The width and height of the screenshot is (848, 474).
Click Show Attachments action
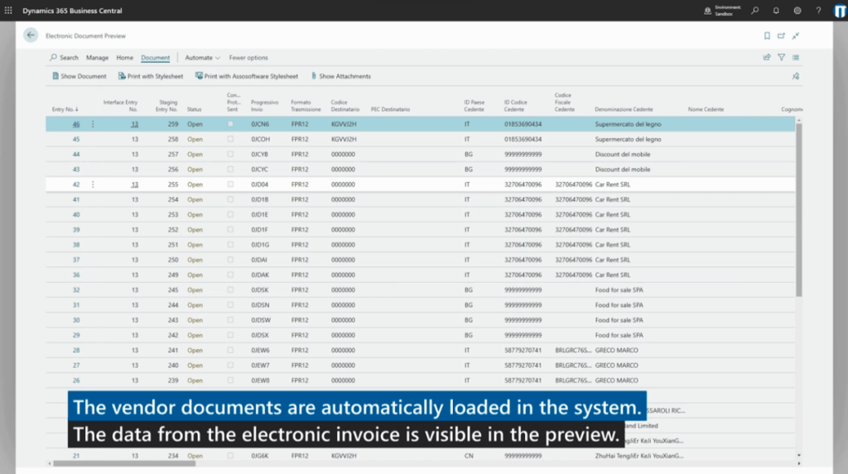pos(340,76)
